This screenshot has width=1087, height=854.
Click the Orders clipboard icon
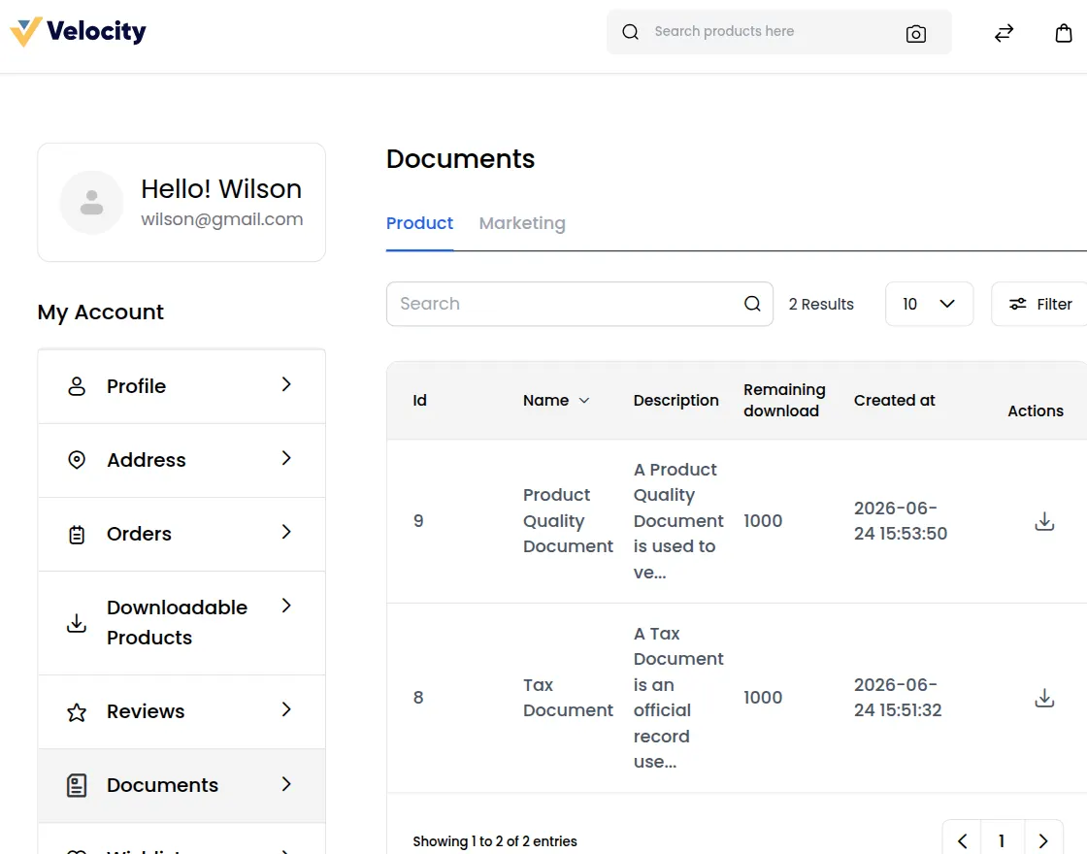tap(77, 534)
